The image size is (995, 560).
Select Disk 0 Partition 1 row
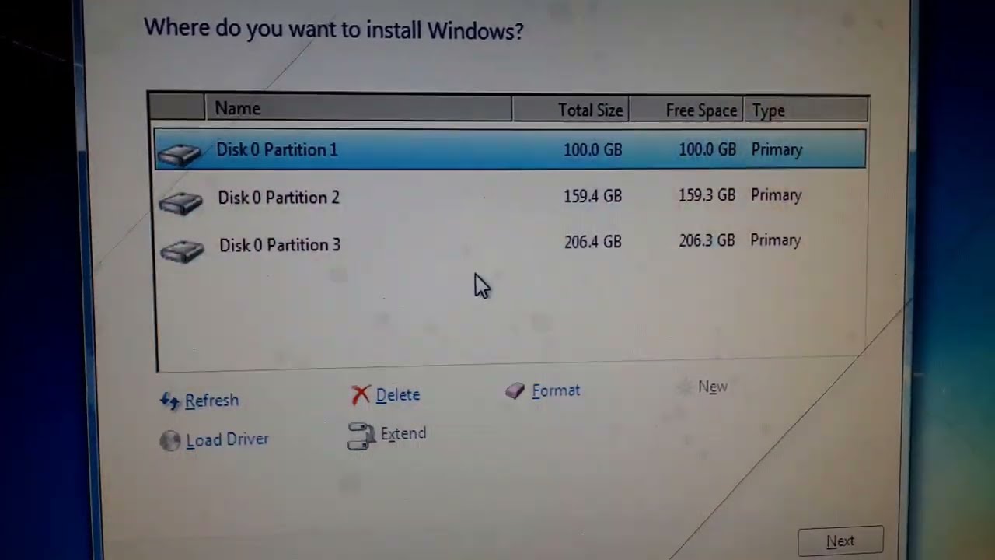(510, 149)
